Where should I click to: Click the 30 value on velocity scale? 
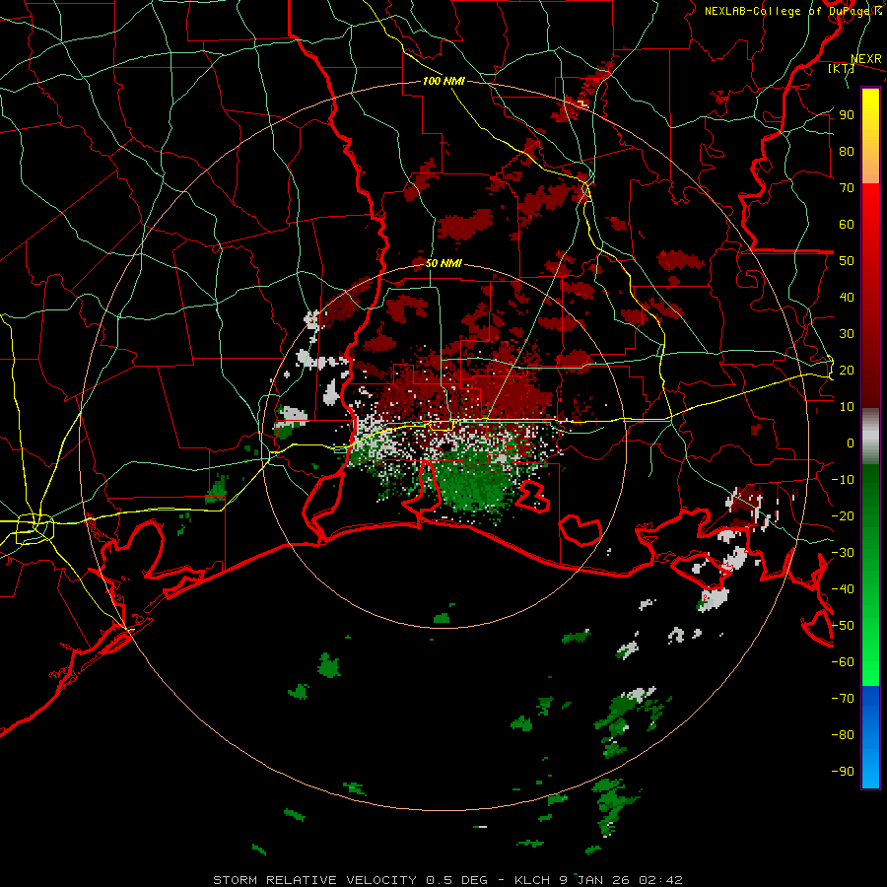click(x=847, y=334)
